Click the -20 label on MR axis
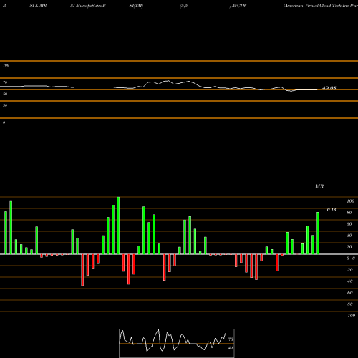Viewport: 358px width, 358px height. point(349,270)
